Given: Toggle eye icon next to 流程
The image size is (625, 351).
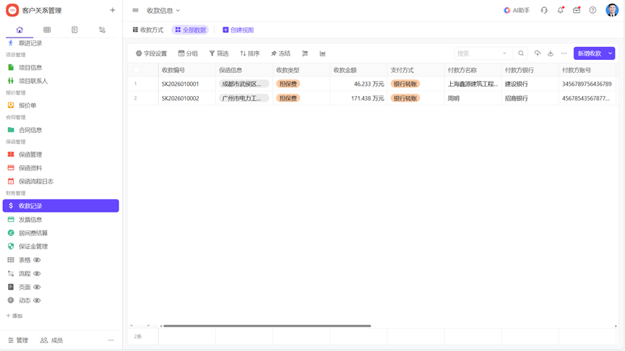Looking at the screenshot, I should [37, 274].
